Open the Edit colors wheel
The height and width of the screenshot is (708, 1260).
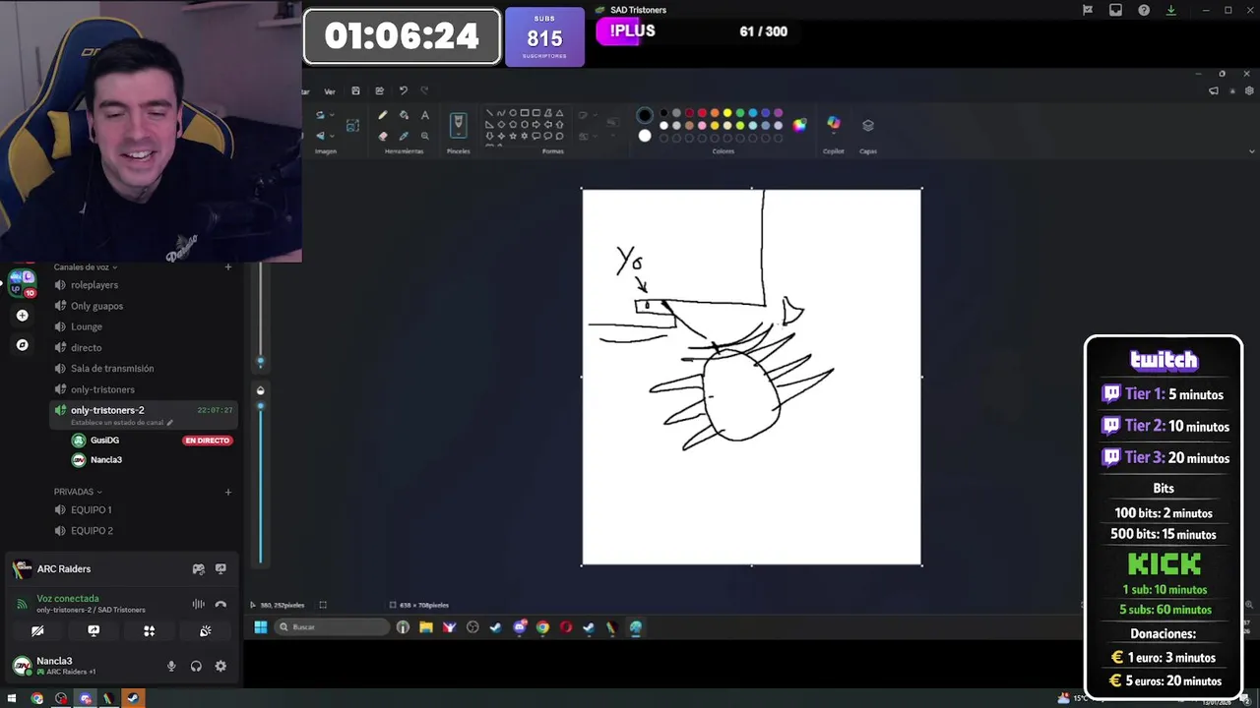tap(799, 125)
